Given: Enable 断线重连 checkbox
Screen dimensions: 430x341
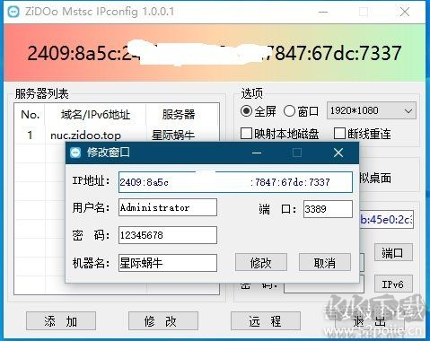Looking at the screenshot, I should pyautogui.click(x=339, y=134).
